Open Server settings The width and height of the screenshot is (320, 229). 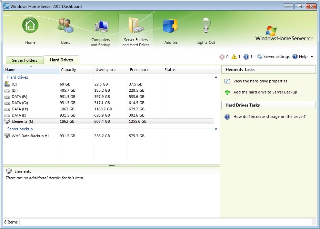pos(273,57)
